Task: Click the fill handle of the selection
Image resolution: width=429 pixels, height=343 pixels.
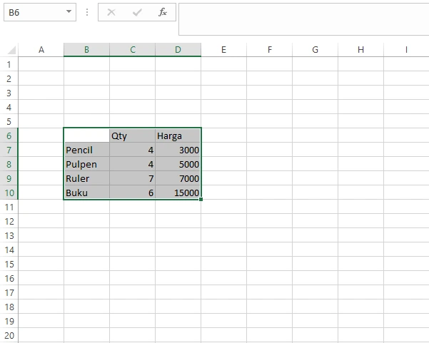Action: click(x=201, y=199)
